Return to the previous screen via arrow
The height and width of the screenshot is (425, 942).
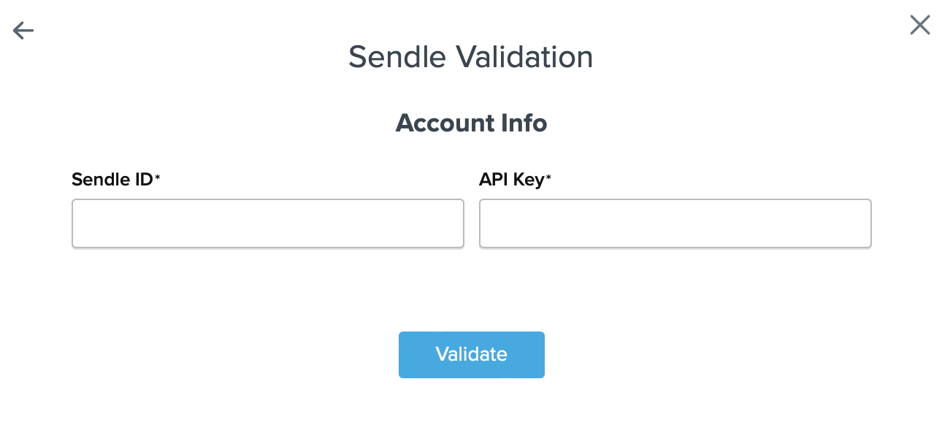pos(23,30)
